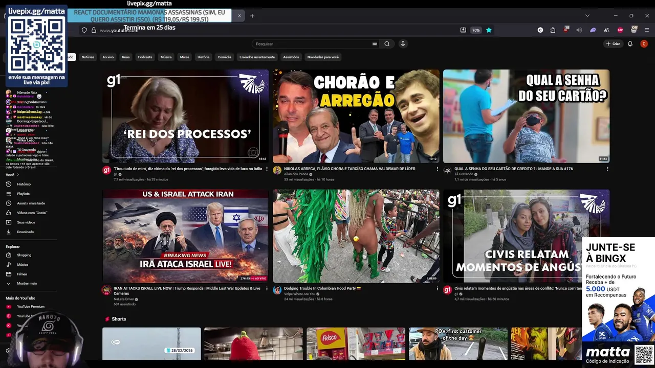Viewport: 655px width, 368px height.
Task: Open options menu for Iran Attacks Israel video
Action: tap(267, 288)
